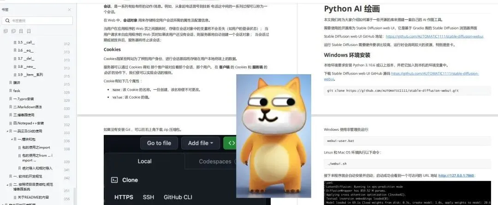This screenshot has height=205, width=498.
Task: Select the SSH clone option
Action: [148, 197]
